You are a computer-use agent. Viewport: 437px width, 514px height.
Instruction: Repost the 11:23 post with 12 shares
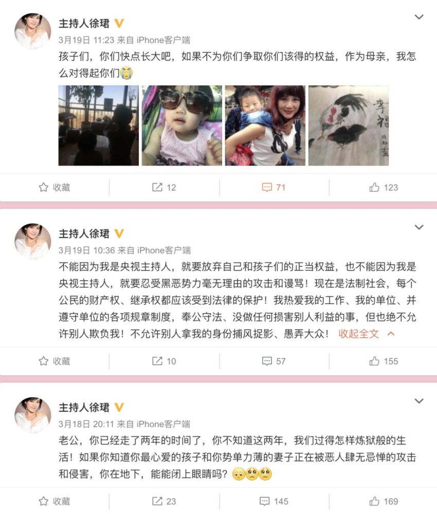(x=164, y=188)
